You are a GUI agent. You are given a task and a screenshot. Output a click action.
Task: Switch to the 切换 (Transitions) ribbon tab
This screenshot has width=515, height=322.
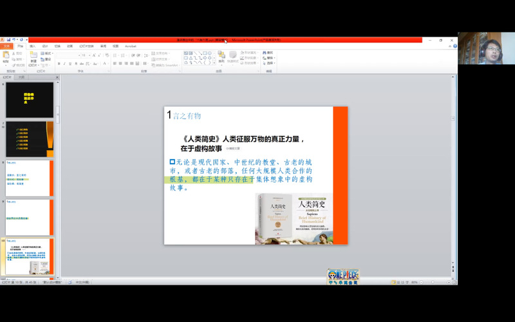tap(57, 46)
